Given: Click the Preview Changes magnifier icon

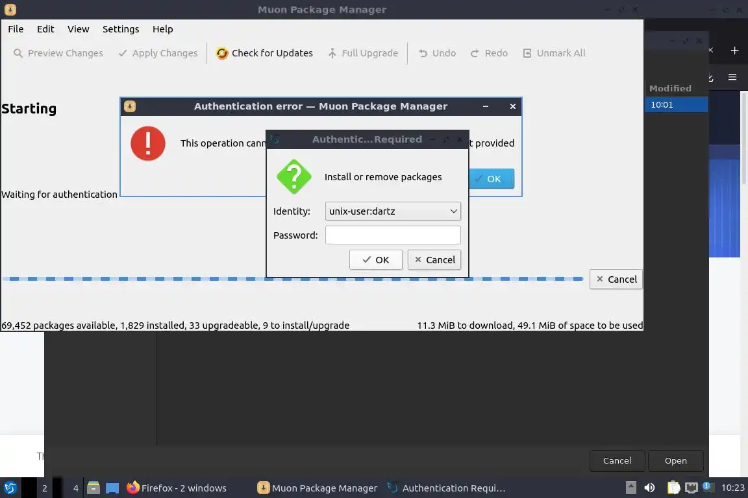Looking at the screenshot, I should [x=18, y=53].
